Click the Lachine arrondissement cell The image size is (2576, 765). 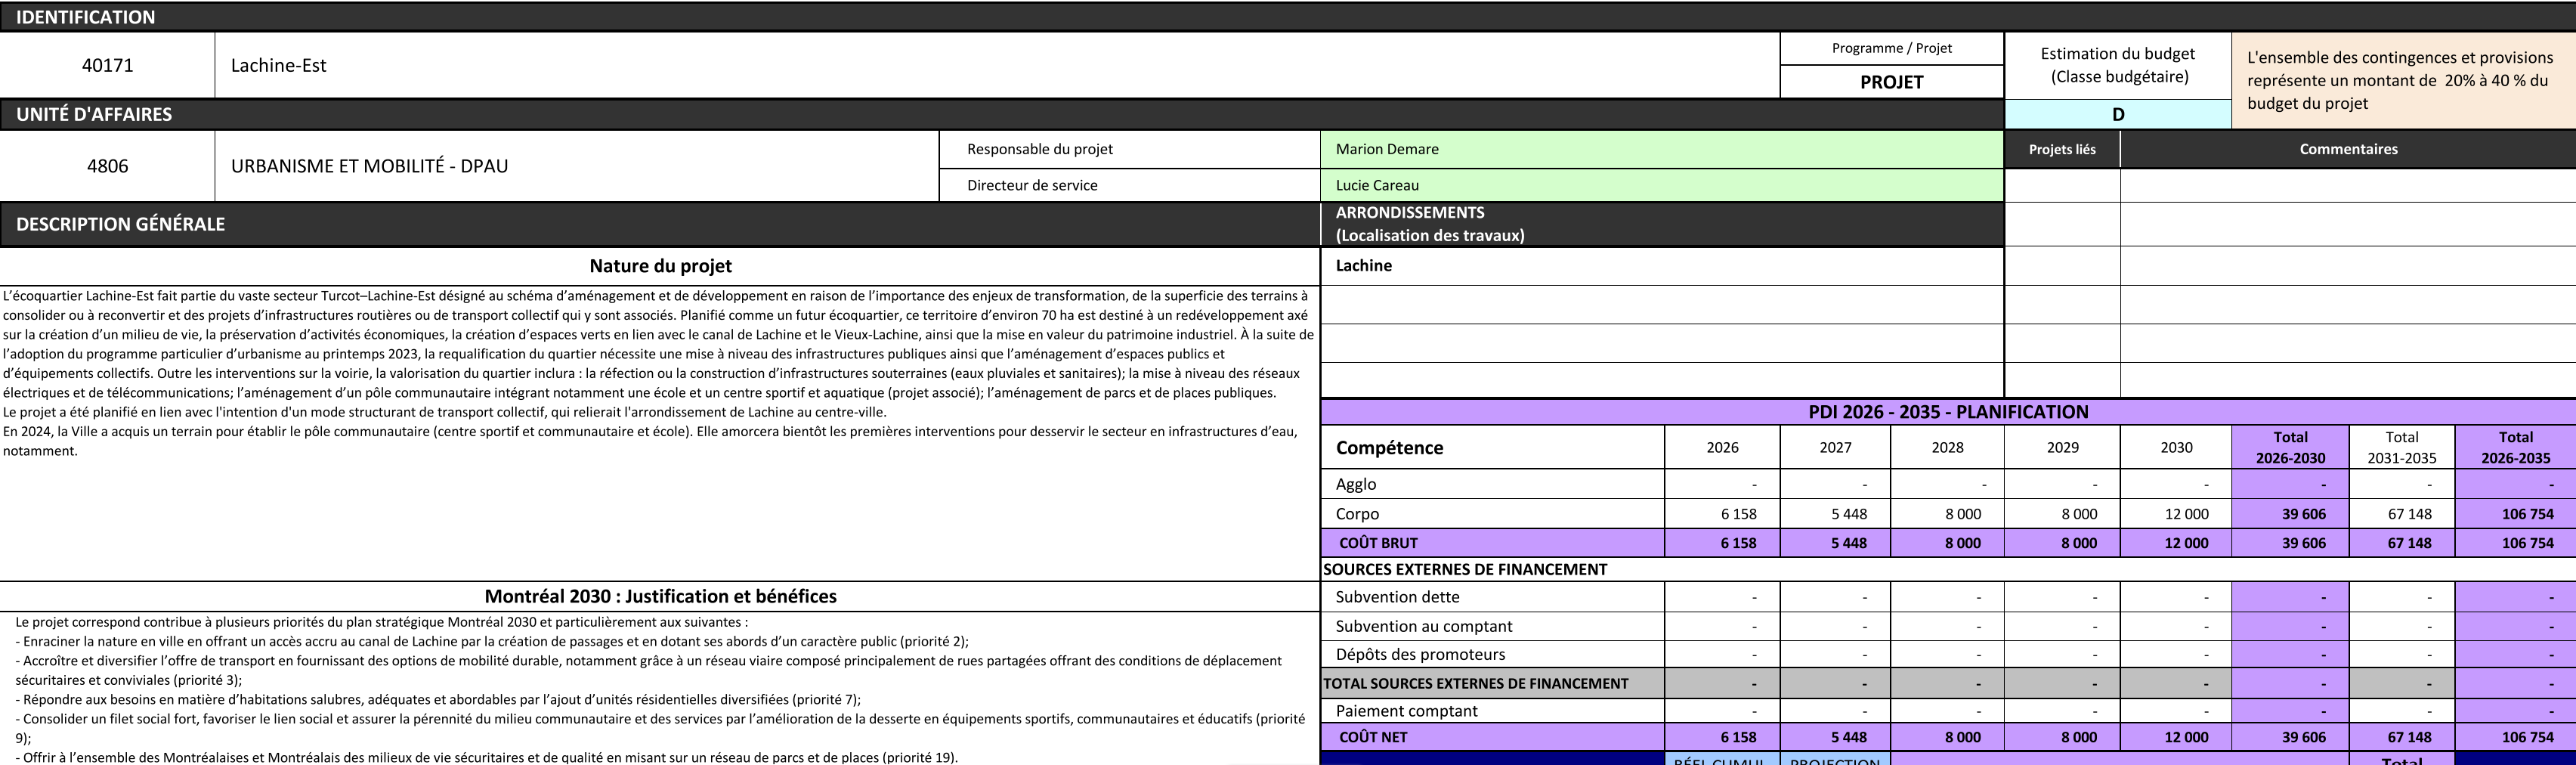click(x=1660, y=265)
